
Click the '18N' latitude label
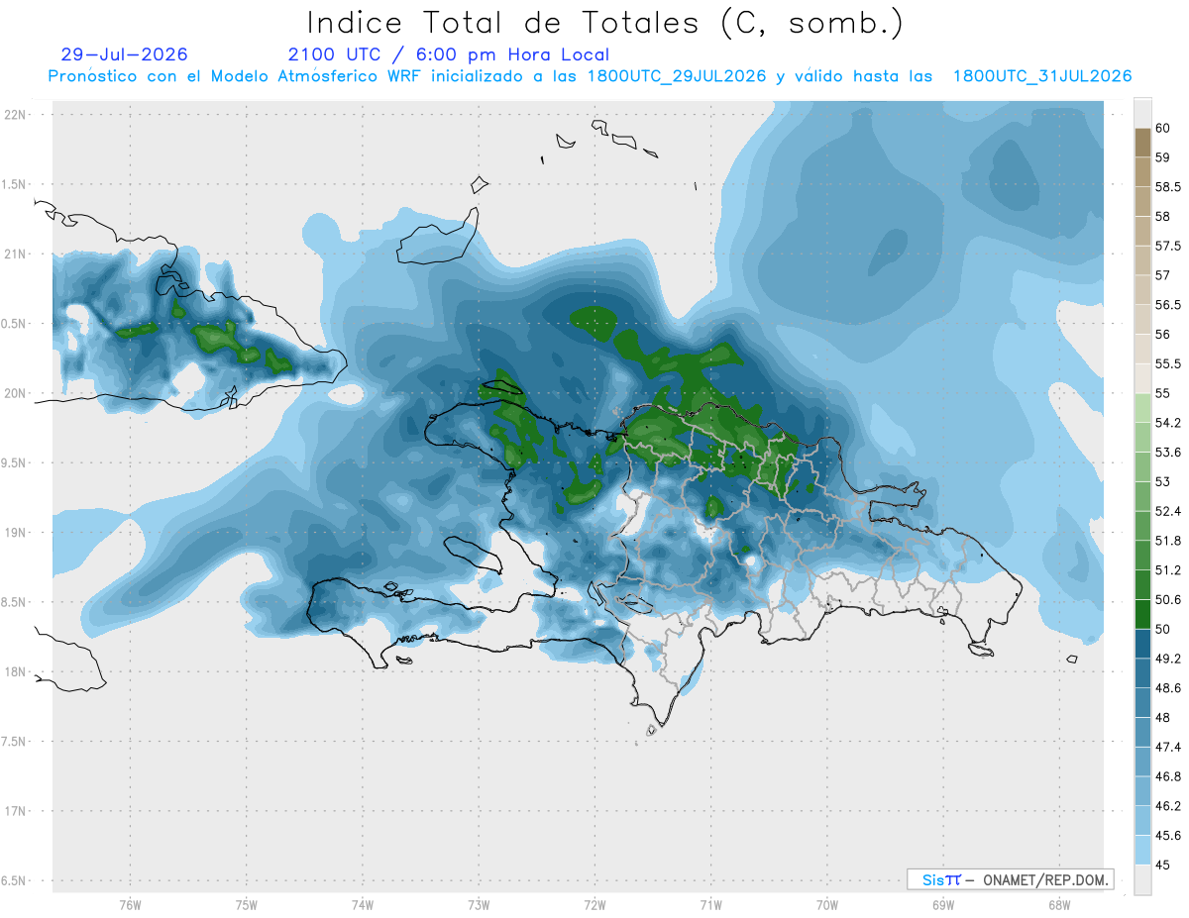(17, 672)
